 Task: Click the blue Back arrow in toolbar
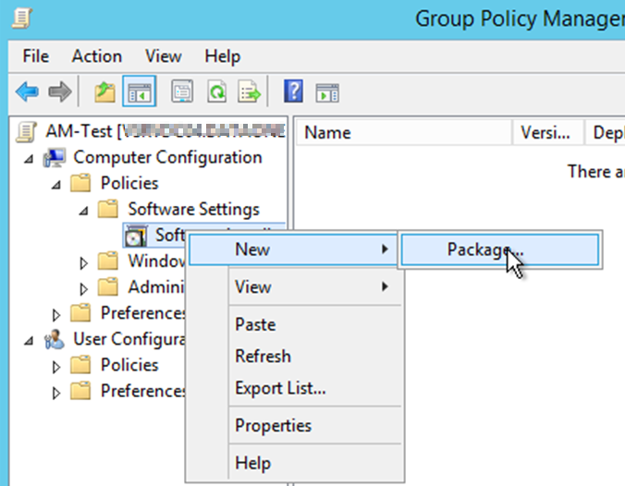(27, 91)
